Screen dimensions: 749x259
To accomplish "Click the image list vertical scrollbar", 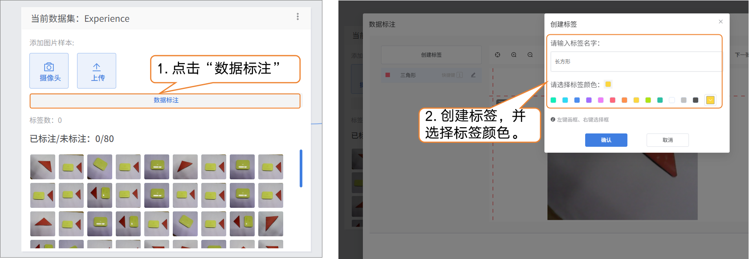I will click(301, 168).
